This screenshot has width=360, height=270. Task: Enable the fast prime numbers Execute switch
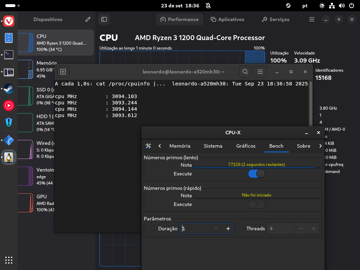pyautogui.click(x=256, y=204)
